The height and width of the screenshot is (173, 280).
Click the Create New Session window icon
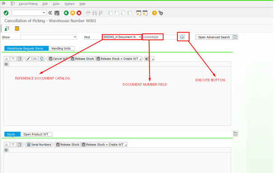click(139, 13)
